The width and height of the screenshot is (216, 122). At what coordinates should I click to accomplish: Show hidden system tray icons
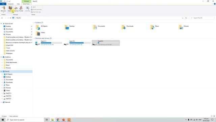186,120
